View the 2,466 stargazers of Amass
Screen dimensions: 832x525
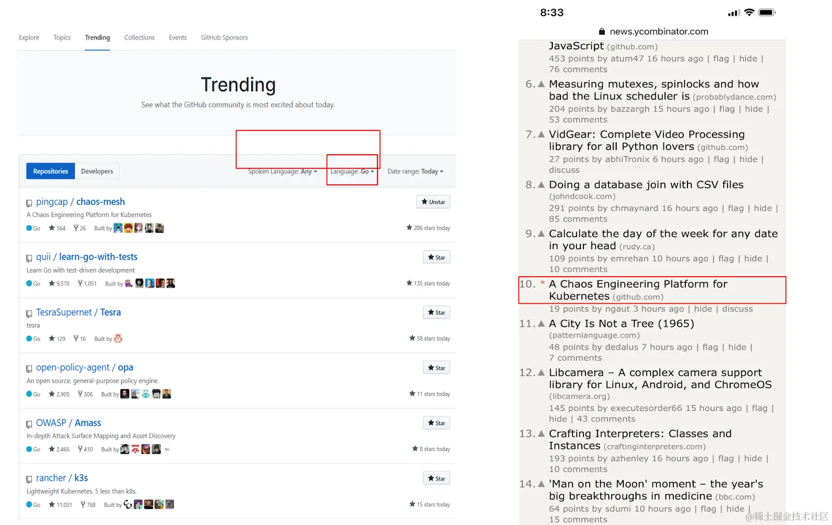(59, 449)
